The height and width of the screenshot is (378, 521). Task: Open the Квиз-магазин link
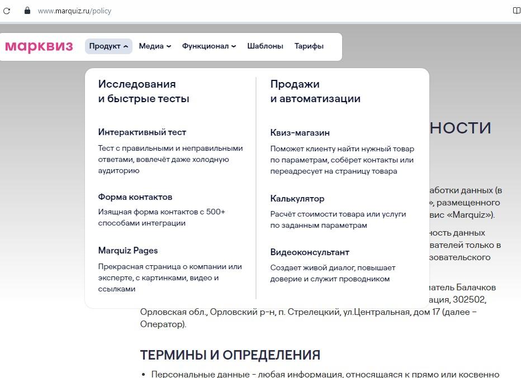tap(300, 133)
